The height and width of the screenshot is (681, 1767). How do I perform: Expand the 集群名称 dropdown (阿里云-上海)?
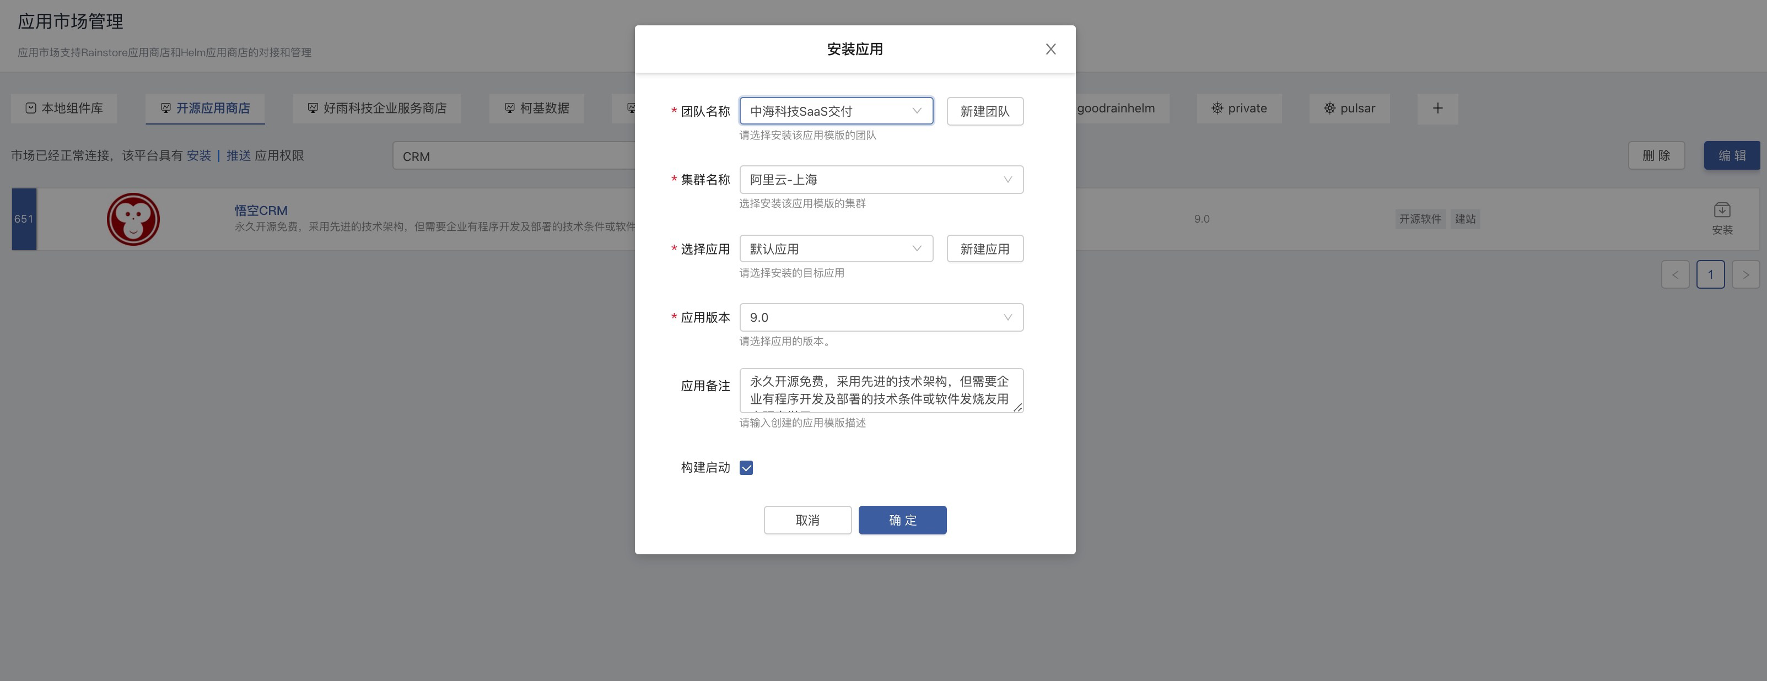coord(881,180)
